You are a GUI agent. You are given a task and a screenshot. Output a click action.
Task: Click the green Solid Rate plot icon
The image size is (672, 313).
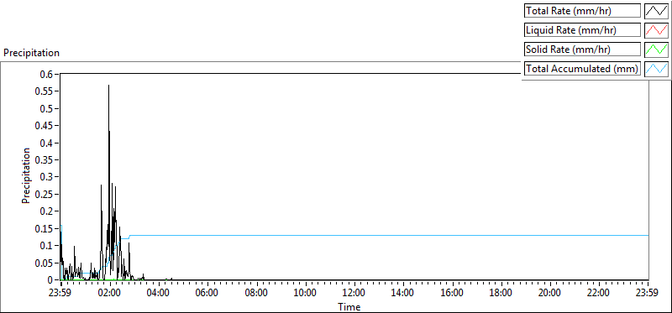656,50
